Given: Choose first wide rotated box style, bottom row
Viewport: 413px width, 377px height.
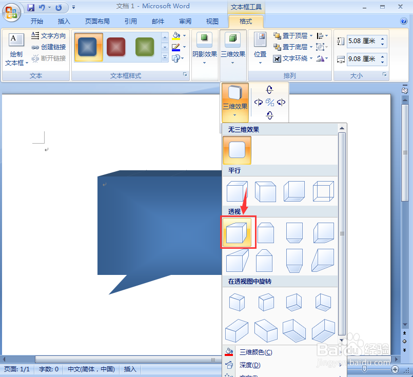Looking at the screenshot, I should [x=237, y=331].
